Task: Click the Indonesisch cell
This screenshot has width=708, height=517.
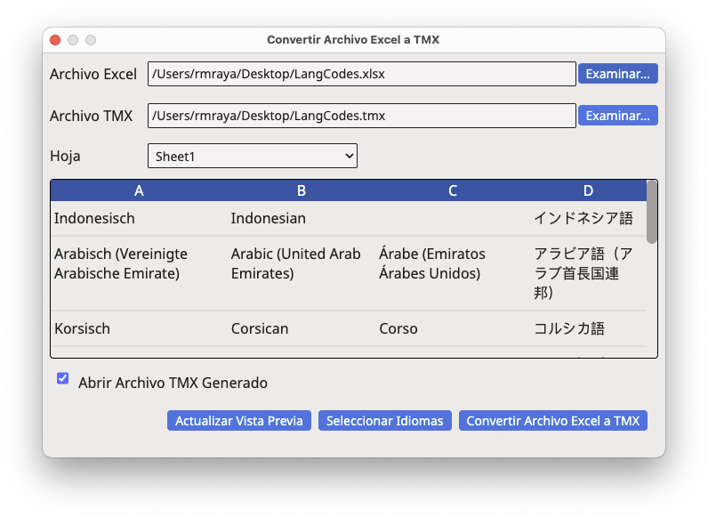Action: [x=94, y=218]
